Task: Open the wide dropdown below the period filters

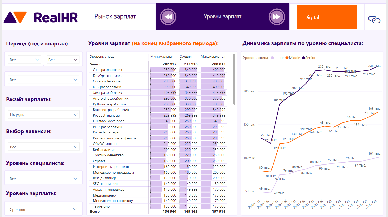Action: click(x=44, y=79)
